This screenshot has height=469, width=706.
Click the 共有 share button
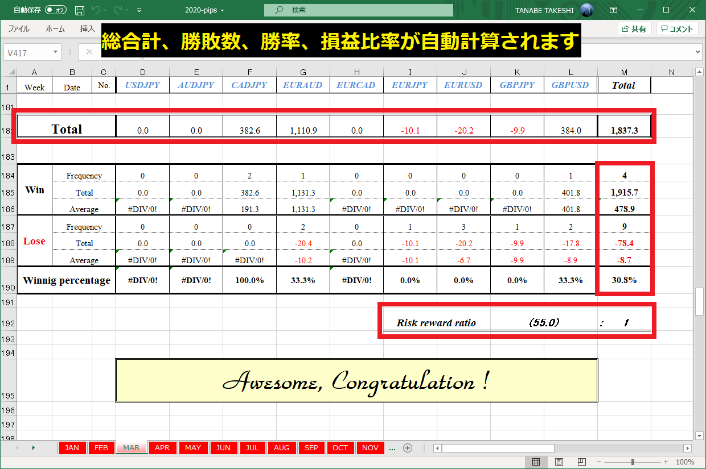634,29
